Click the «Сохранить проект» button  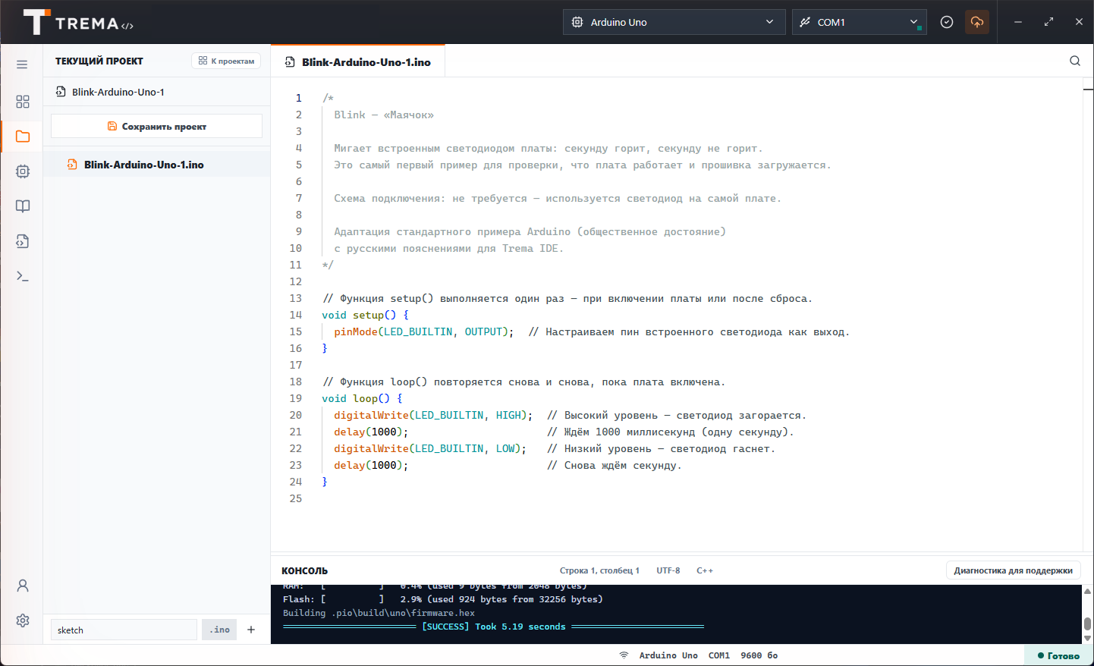pyautogui.click(x=156, y=126)
